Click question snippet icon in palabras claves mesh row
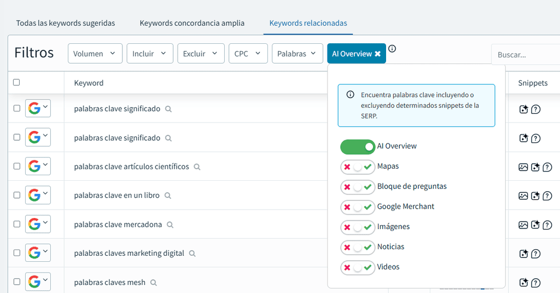Screen dimensions: 560x293 (536, 283)
